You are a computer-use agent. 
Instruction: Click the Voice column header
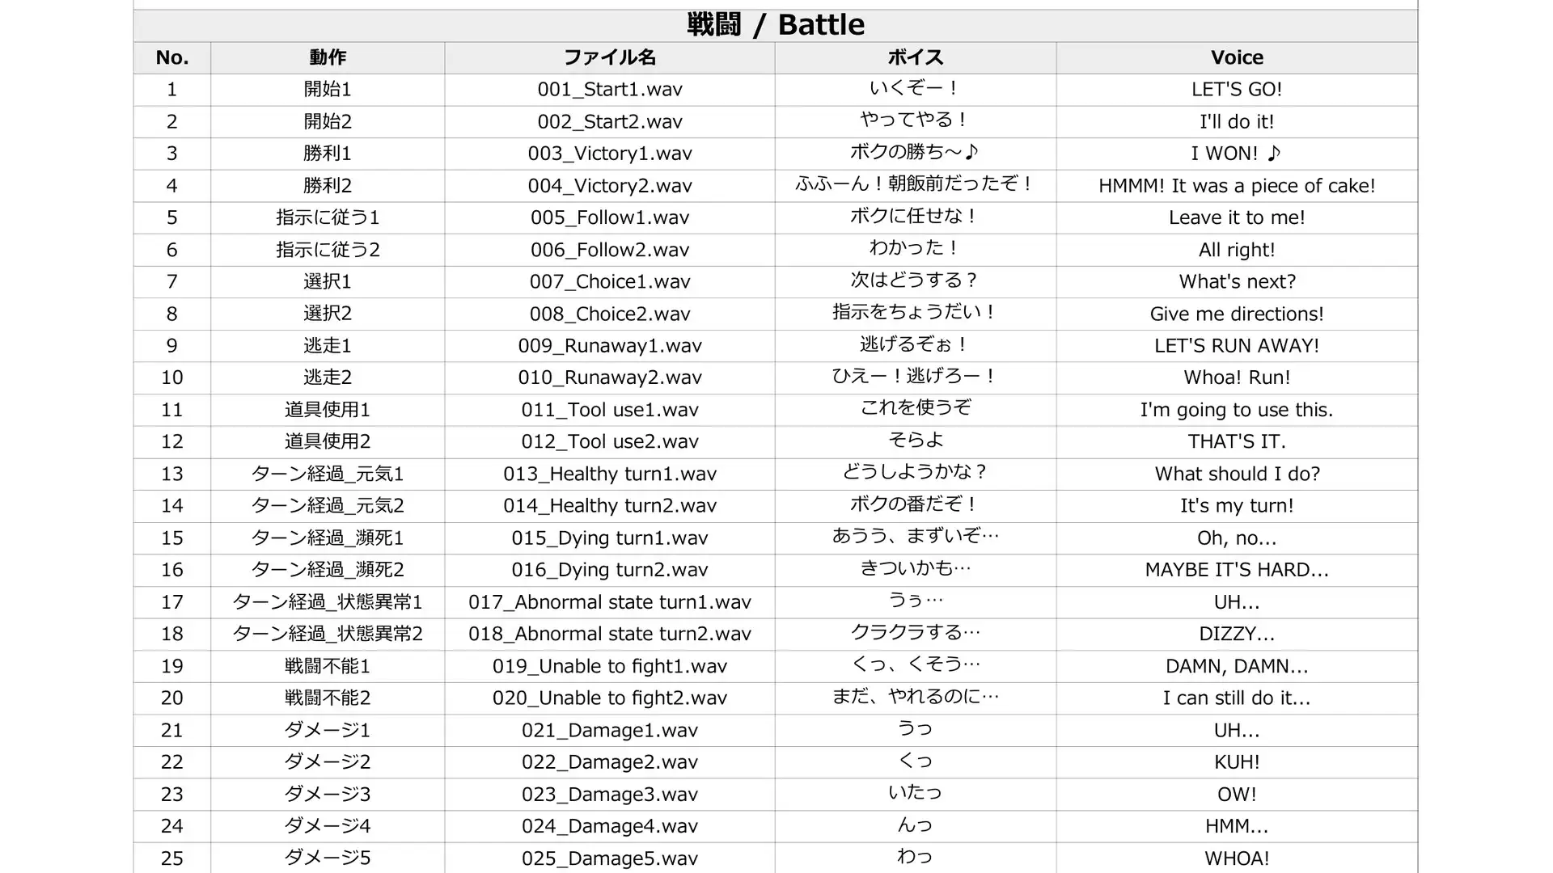(1237, 57)
